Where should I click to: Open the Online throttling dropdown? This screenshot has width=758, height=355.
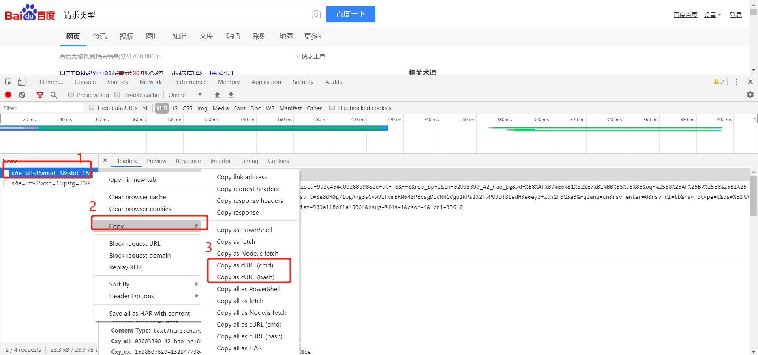click(184, 95)
